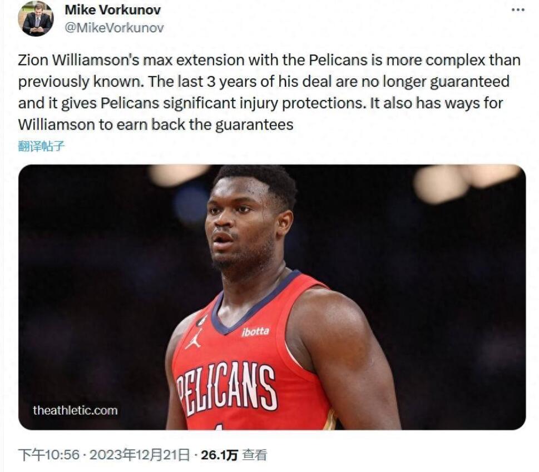Click the Jordan logo on the jersey
The image size is (539, 472).
pyautogui.click(x=194, y=339)
